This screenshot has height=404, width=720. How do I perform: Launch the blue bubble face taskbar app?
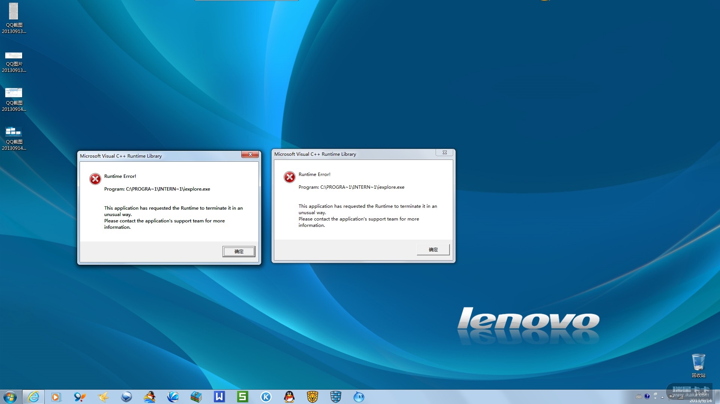pos(359,397)
